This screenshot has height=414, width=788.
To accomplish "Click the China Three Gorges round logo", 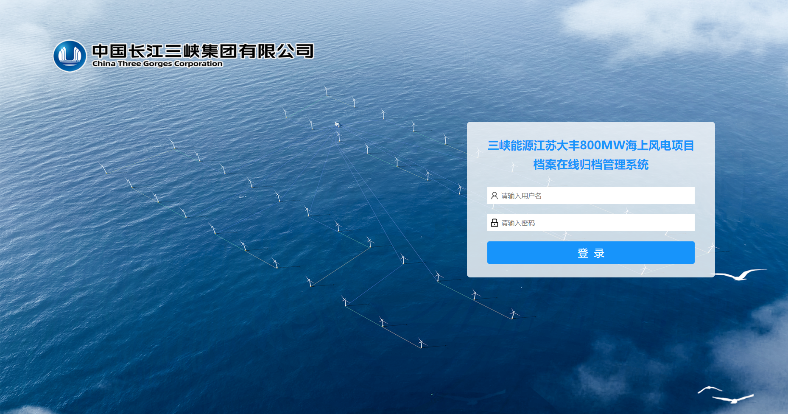I will [x=70, y=56].
